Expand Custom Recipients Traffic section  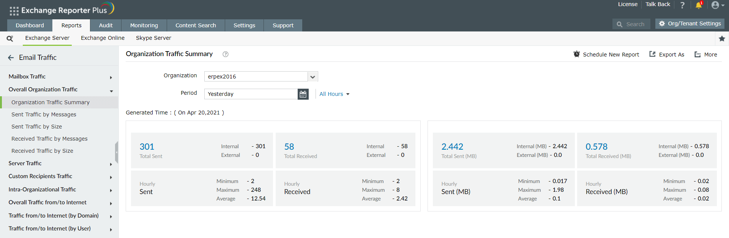(111, 177)
